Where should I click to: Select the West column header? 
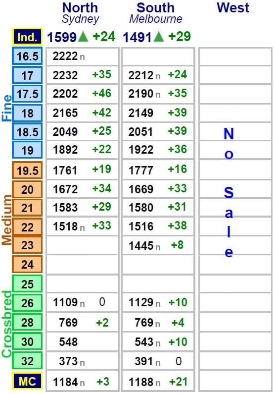point(233,7)
